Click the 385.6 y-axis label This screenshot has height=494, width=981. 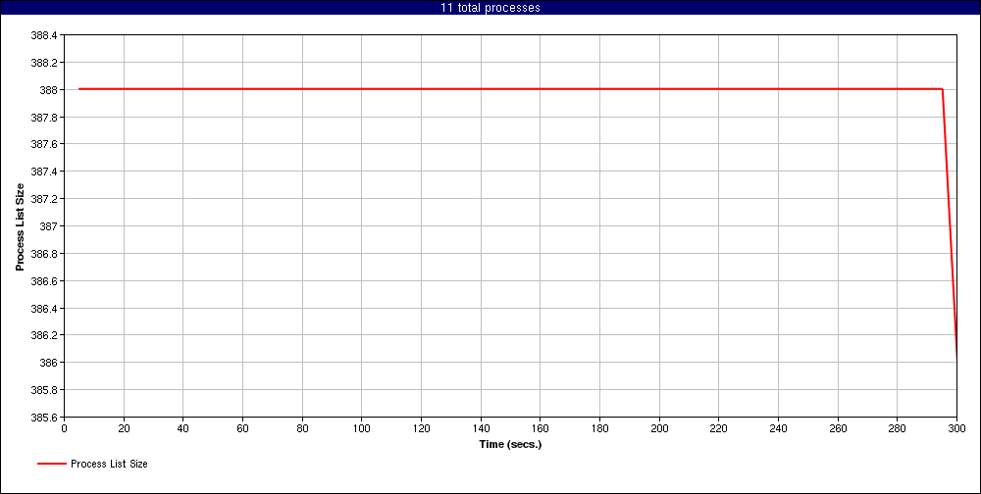pos(44,418)
